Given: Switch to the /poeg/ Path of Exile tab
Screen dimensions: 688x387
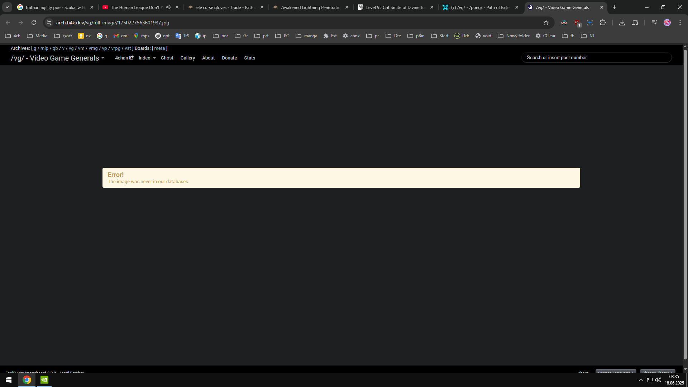Looking at the screenshot, I should pyautogui.click(x=480, y=7).
